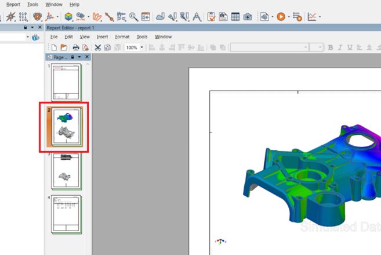Click the table grid icon
Image resolution: width=381 pixels, height=255 pixels.
click(235, 17)
